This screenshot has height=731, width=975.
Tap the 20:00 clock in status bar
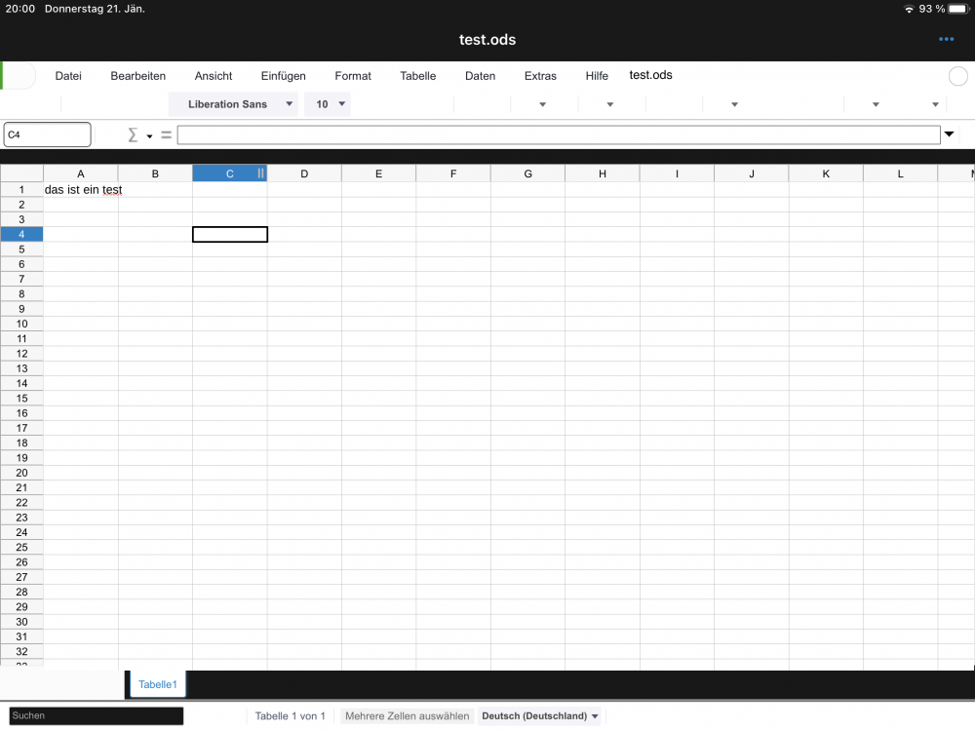click(20, 9)
